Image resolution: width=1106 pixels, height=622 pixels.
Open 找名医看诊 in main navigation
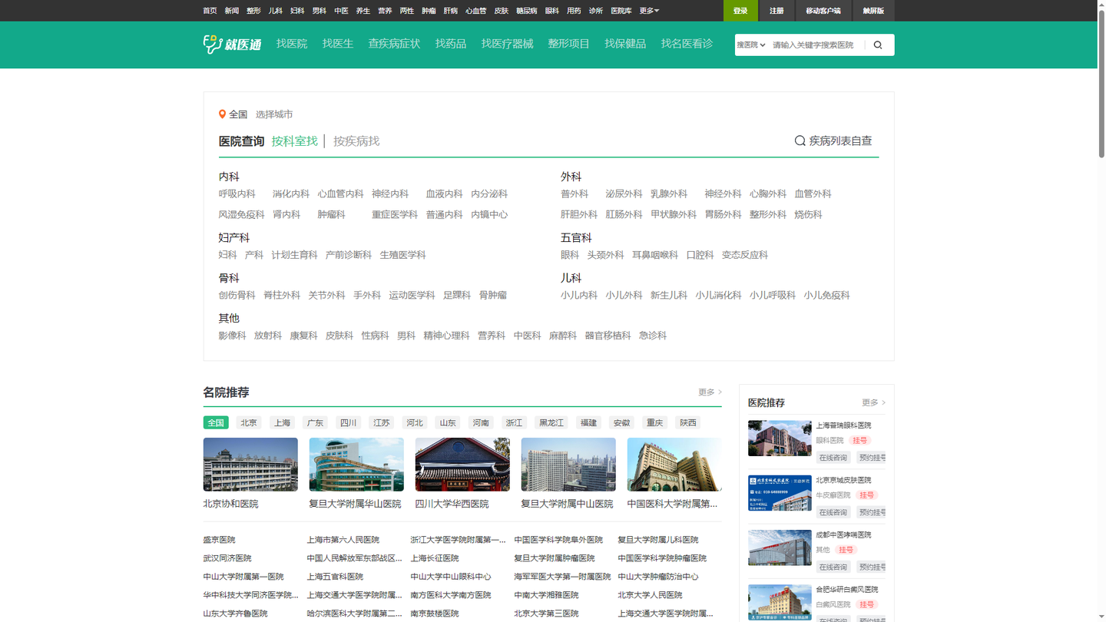[687, 44]
